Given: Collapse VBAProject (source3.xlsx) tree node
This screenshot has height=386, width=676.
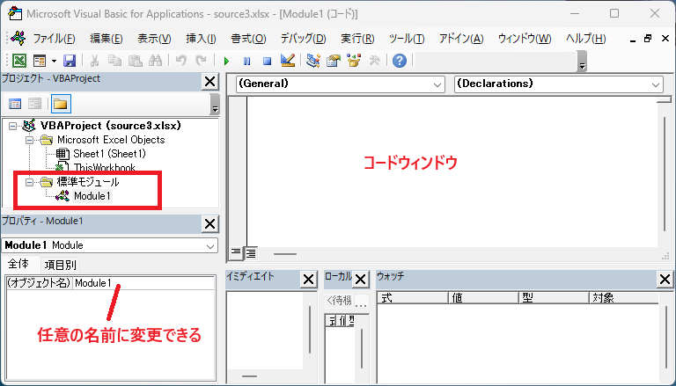Looking at the screenshot, I should 12,126.
